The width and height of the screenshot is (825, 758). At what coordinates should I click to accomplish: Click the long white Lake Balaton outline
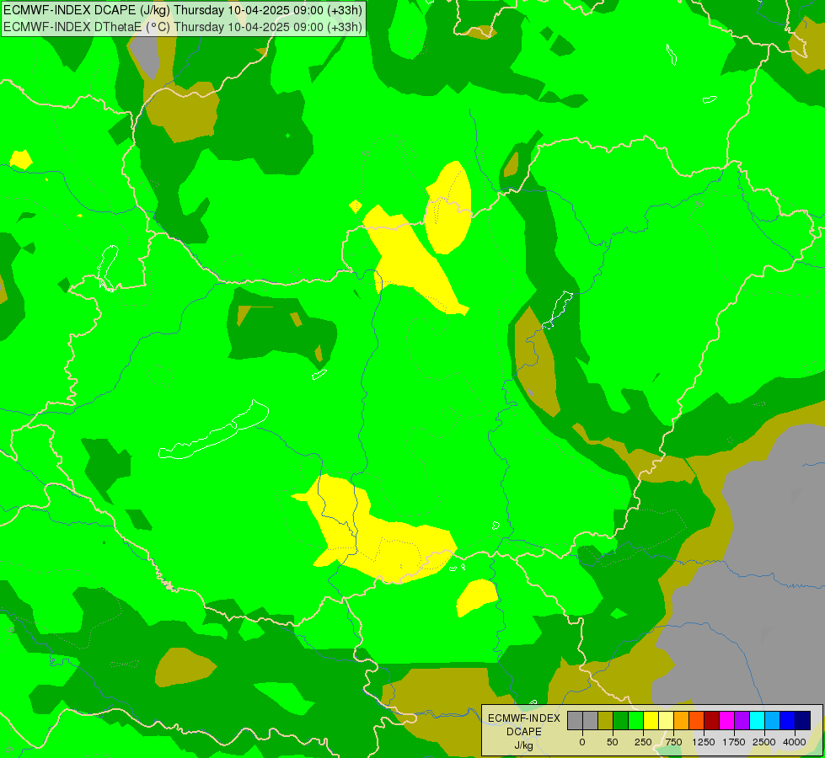[x=213, y=430]
